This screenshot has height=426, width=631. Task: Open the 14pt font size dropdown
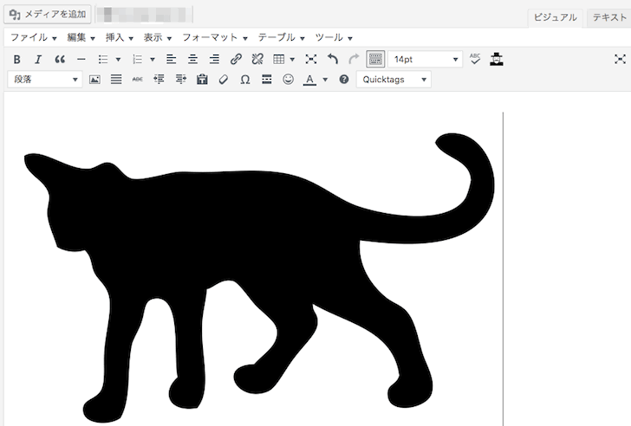click(426, 60)
